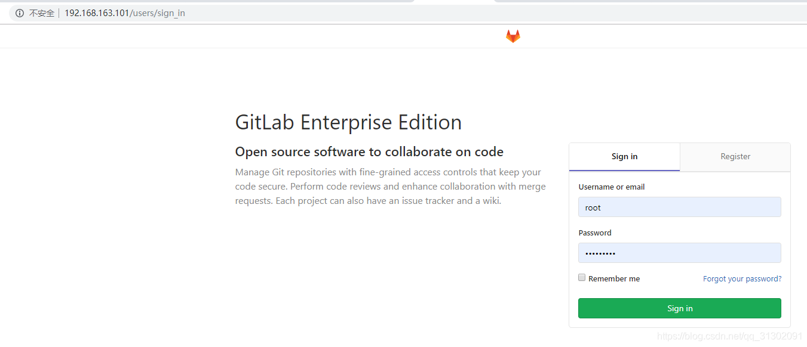Focus the Username or email field
This screenshot has width=807, height=347.
[x=680, y=207]
